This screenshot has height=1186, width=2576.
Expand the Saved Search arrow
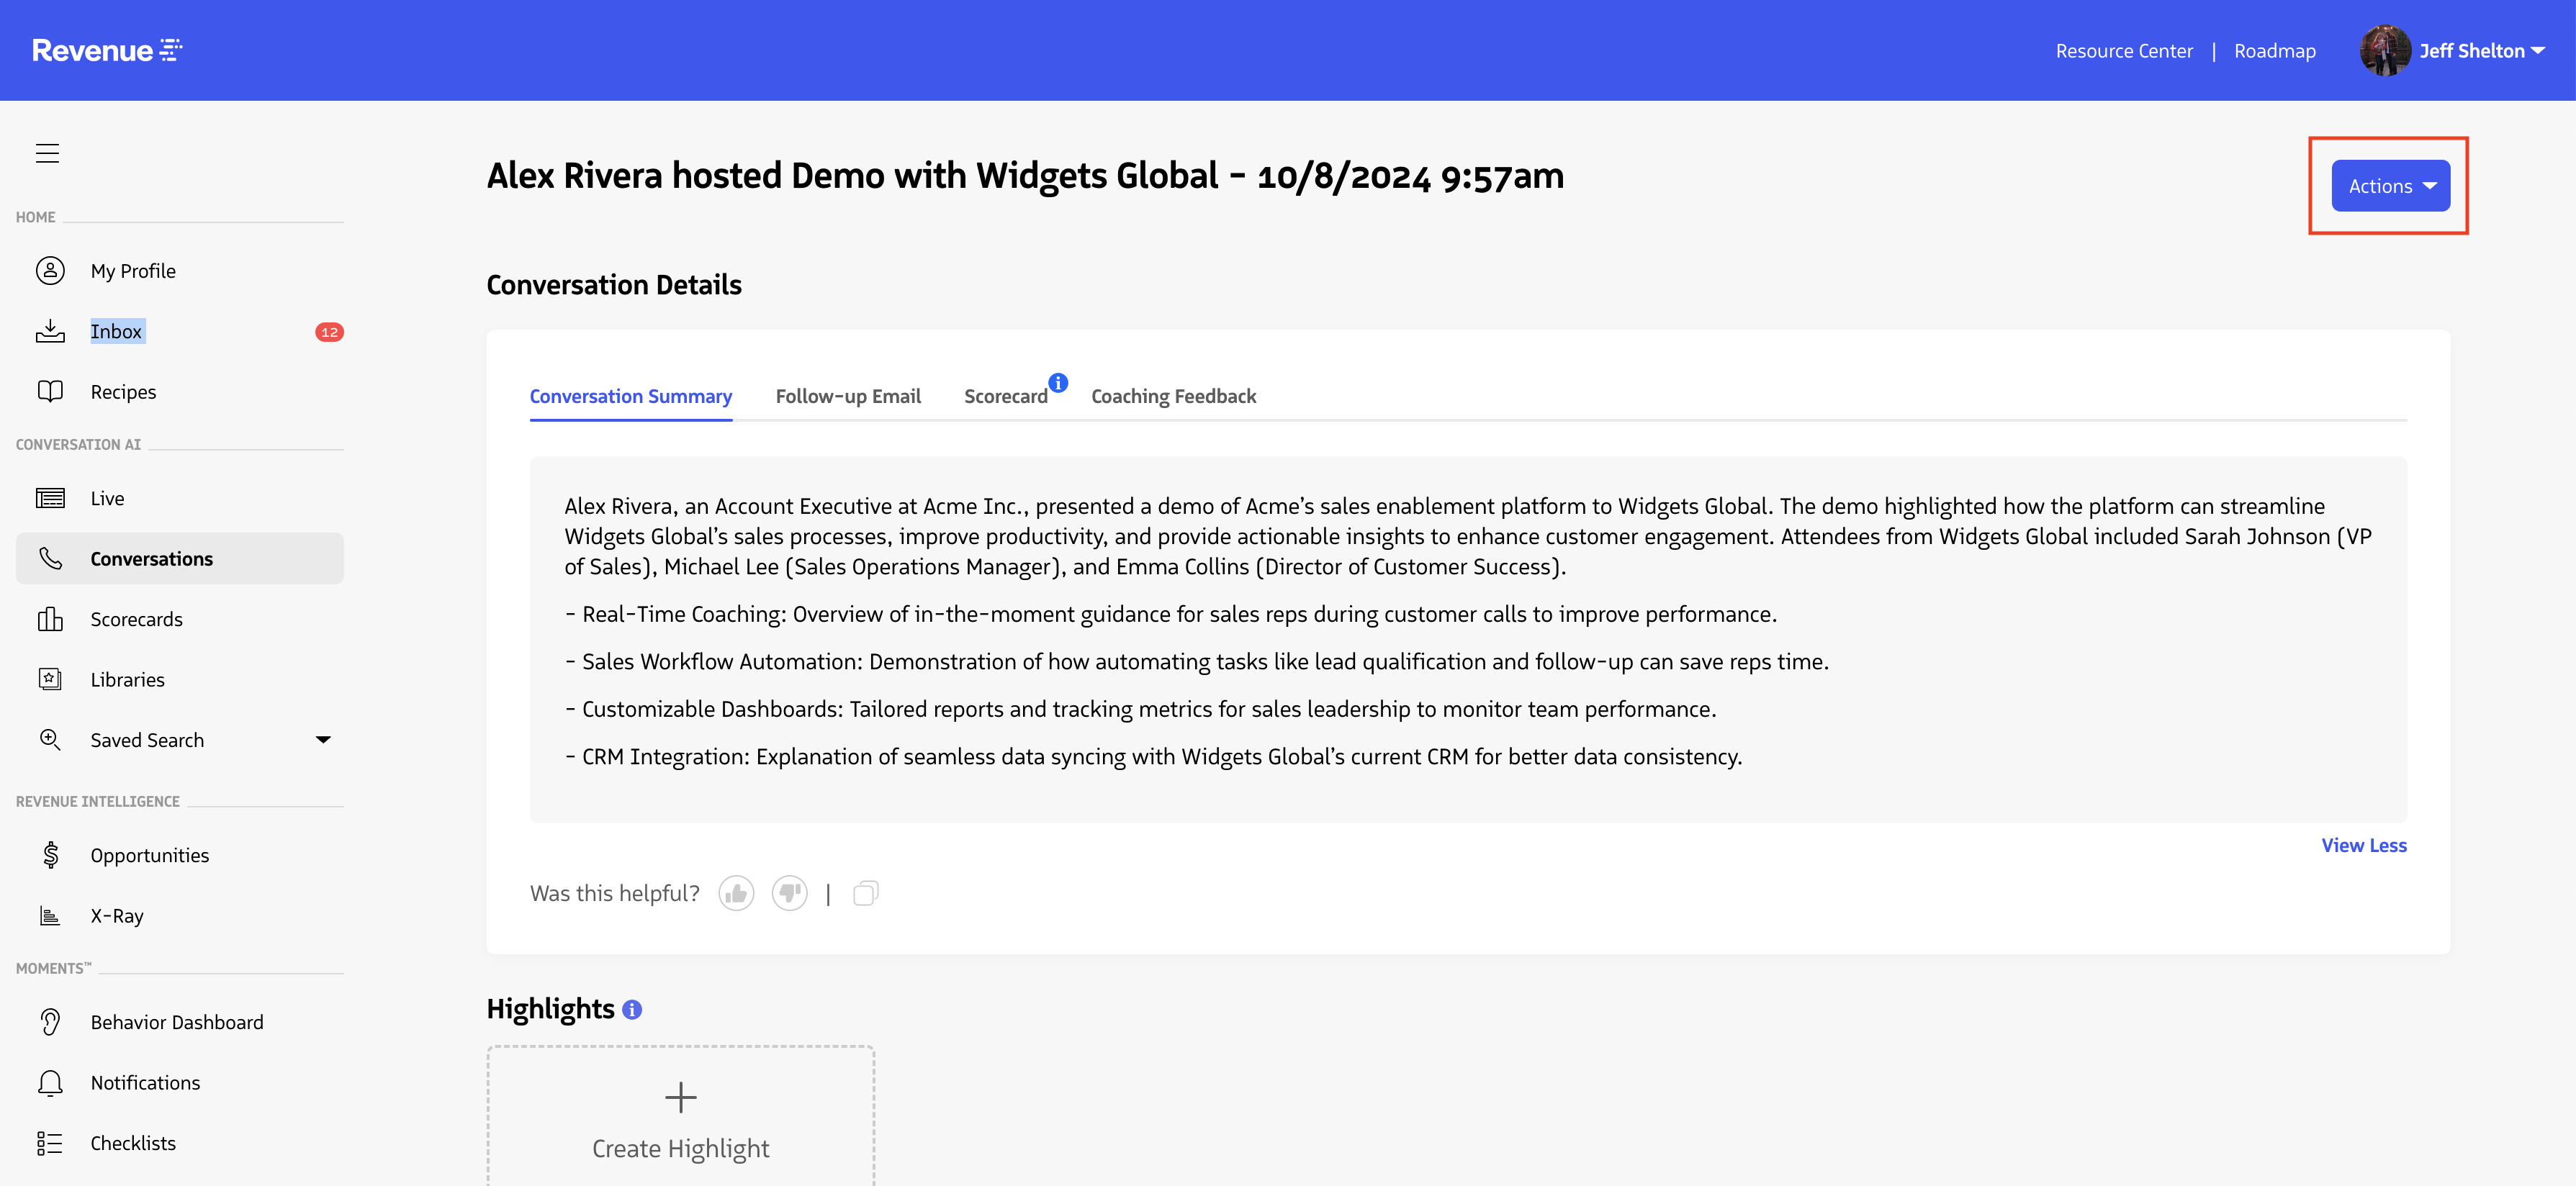pyautogui.click(x=323, y=740)
